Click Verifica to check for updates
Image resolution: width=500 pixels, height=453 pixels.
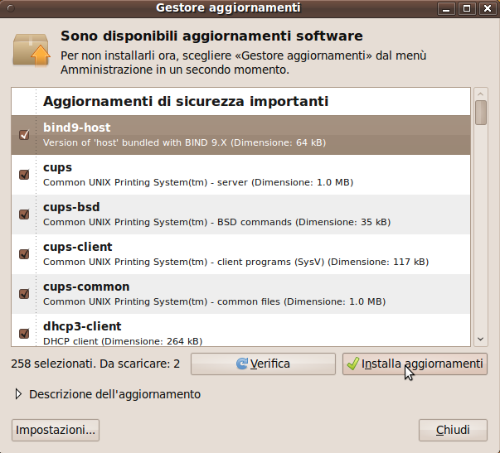(263, 364)
